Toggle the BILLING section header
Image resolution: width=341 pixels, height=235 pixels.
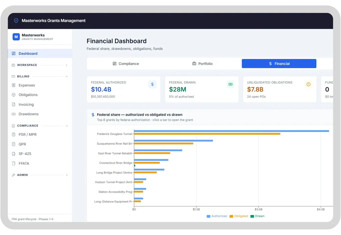click(40, 76)
